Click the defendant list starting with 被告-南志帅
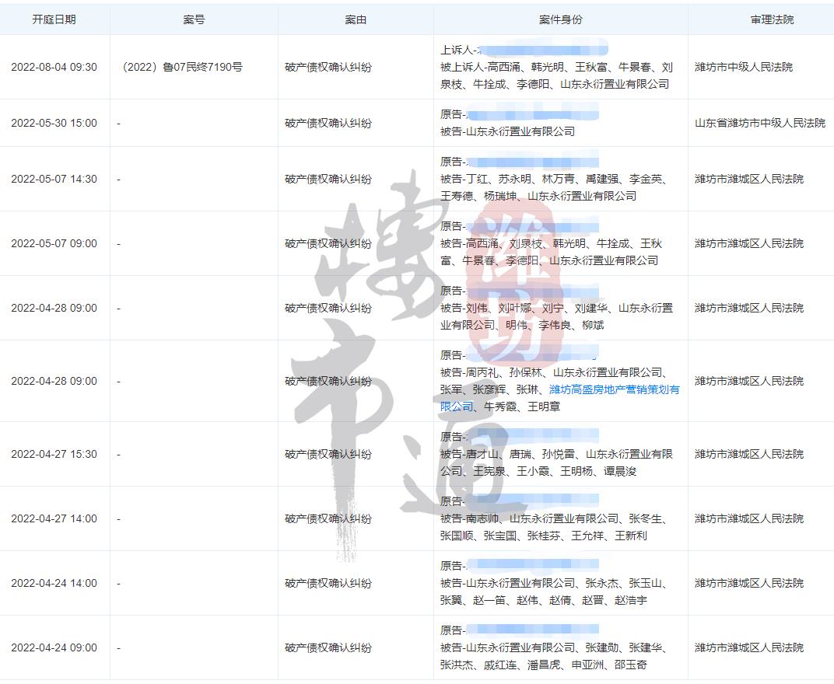The height and width of the screenshot is (684, 834). point(551,527)
